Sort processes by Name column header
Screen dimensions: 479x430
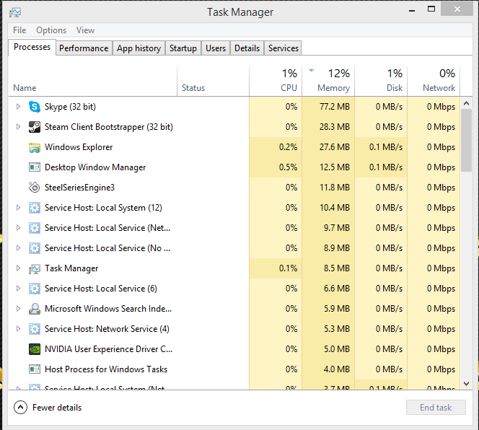(93, 81)
